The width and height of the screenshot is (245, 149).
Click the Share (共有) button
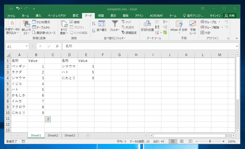230,16
